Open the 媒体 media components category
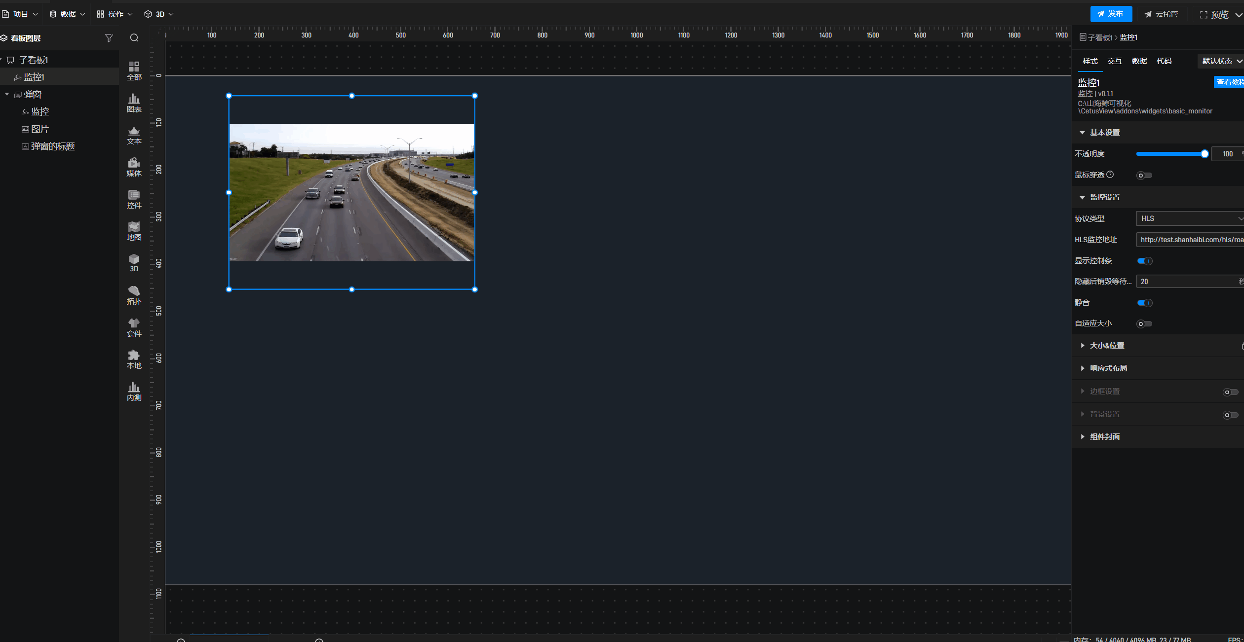1244x642 pixels. [134, 167]
